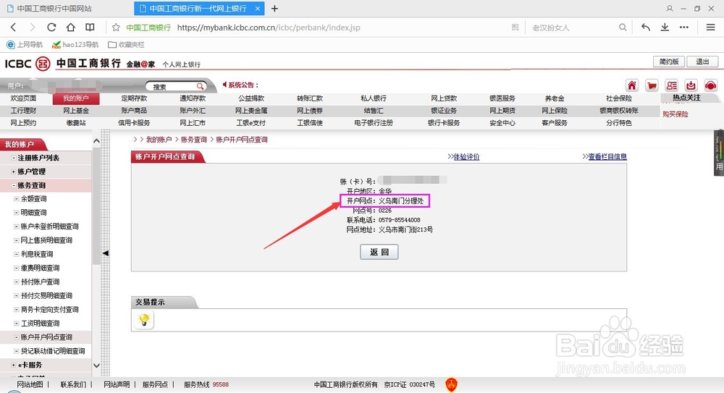724x393 pixels.
Task: Open the 工行理财 menu item
Action: (23, 111)
